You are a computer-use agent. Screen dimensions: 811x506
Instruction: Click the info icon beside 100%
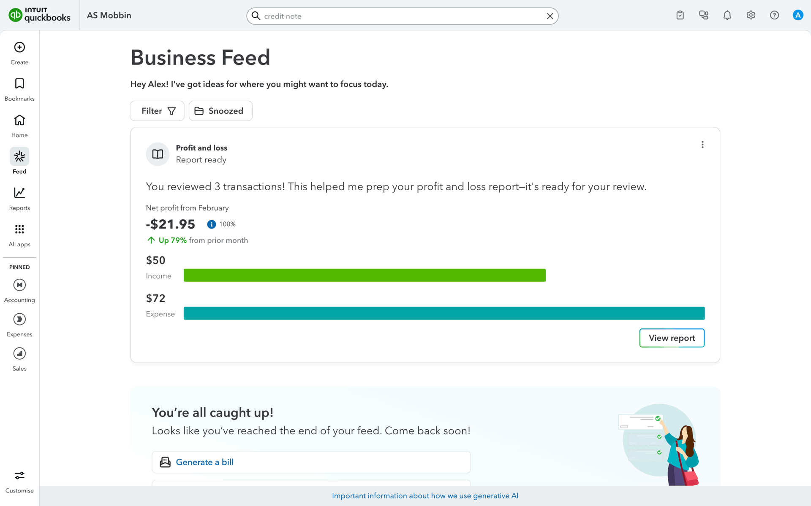[211, 224]
